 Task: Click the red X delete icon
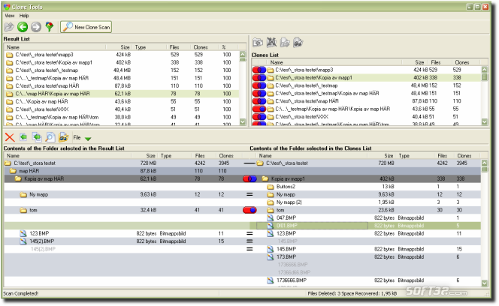[x=10, y=137]
